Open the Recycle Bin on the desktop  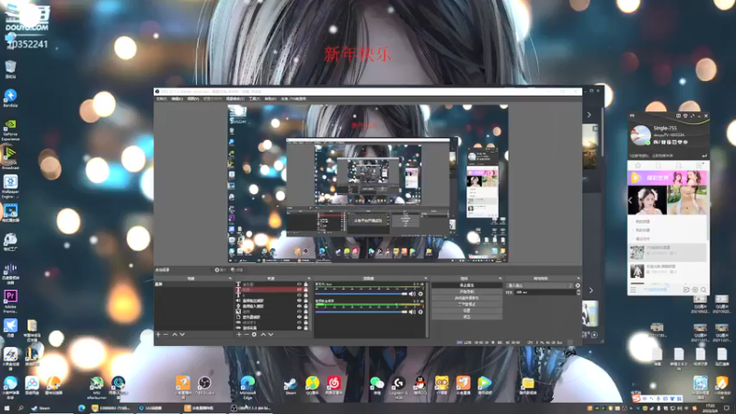click(x=10, y=69)
